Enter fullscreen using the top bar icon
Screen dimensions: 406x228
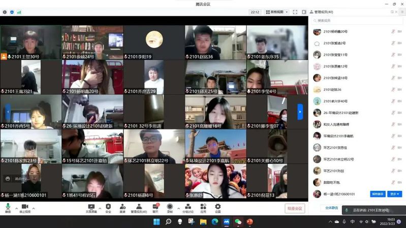point(295,12)
